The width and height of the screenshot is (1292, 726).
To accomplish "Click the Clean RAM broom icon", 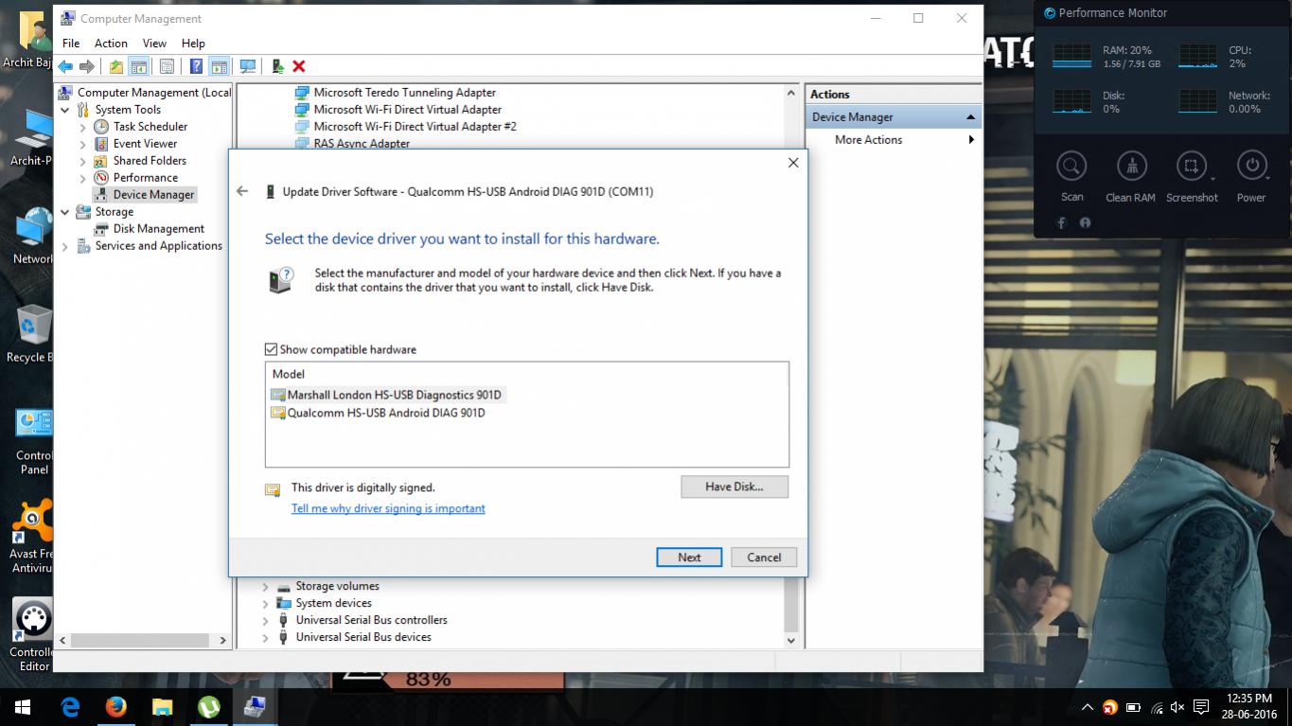I will [x=1130, y=167].
